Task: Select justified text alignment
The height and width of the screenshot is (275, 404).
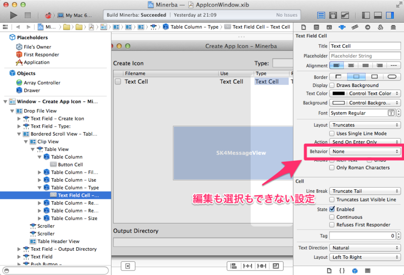Action: [365, 66]
